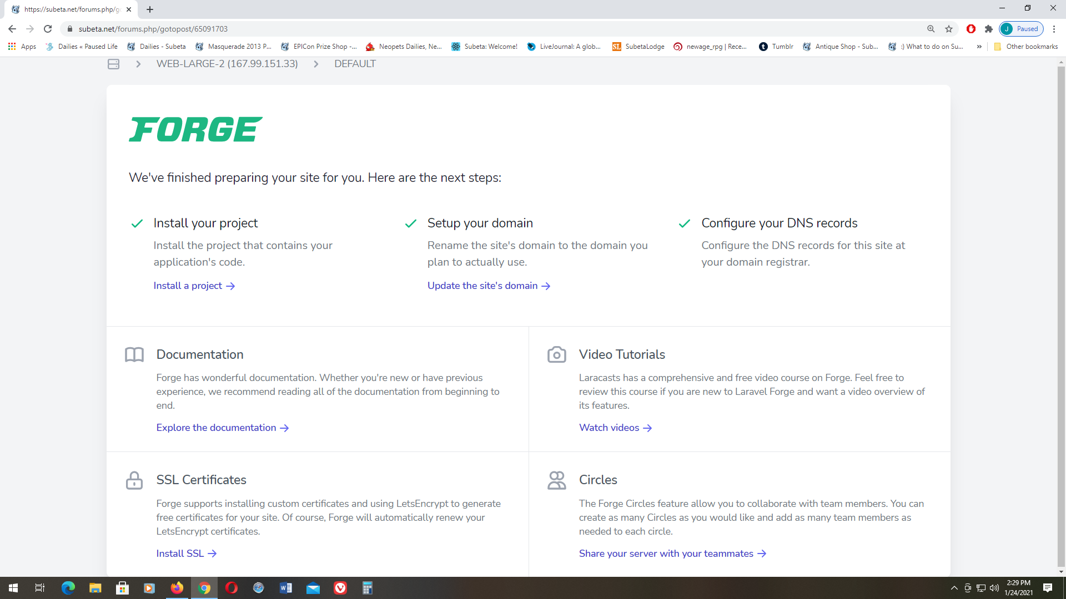Click the Documentation book icon
Screen dimensions: 1066x599
(x=134, y=354)
